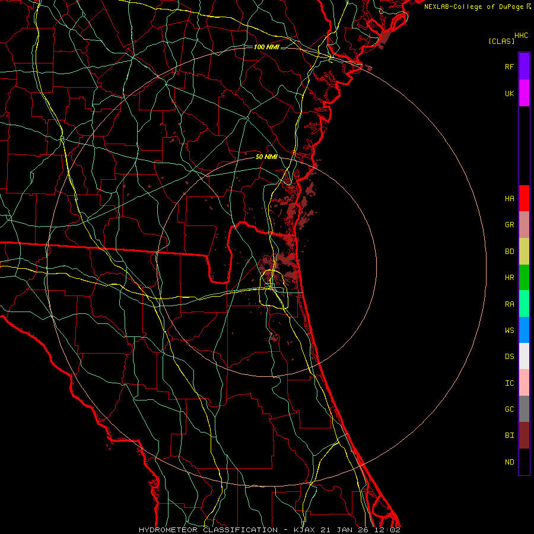Click the RA legend label
Viewport: 534px width, 534px height.
(x=509, y=304)
